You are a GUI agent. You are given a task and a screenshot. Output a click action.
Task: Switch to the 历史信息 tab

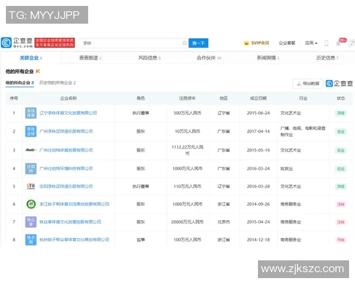coord(327,58)
